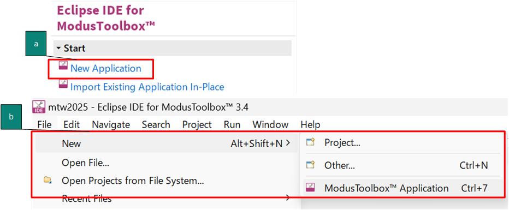Image resolution: width=509 pixels, height=210 pixels.
Task: Click the ModusToolbox Application menu icon
Action: tap(311, 188)
